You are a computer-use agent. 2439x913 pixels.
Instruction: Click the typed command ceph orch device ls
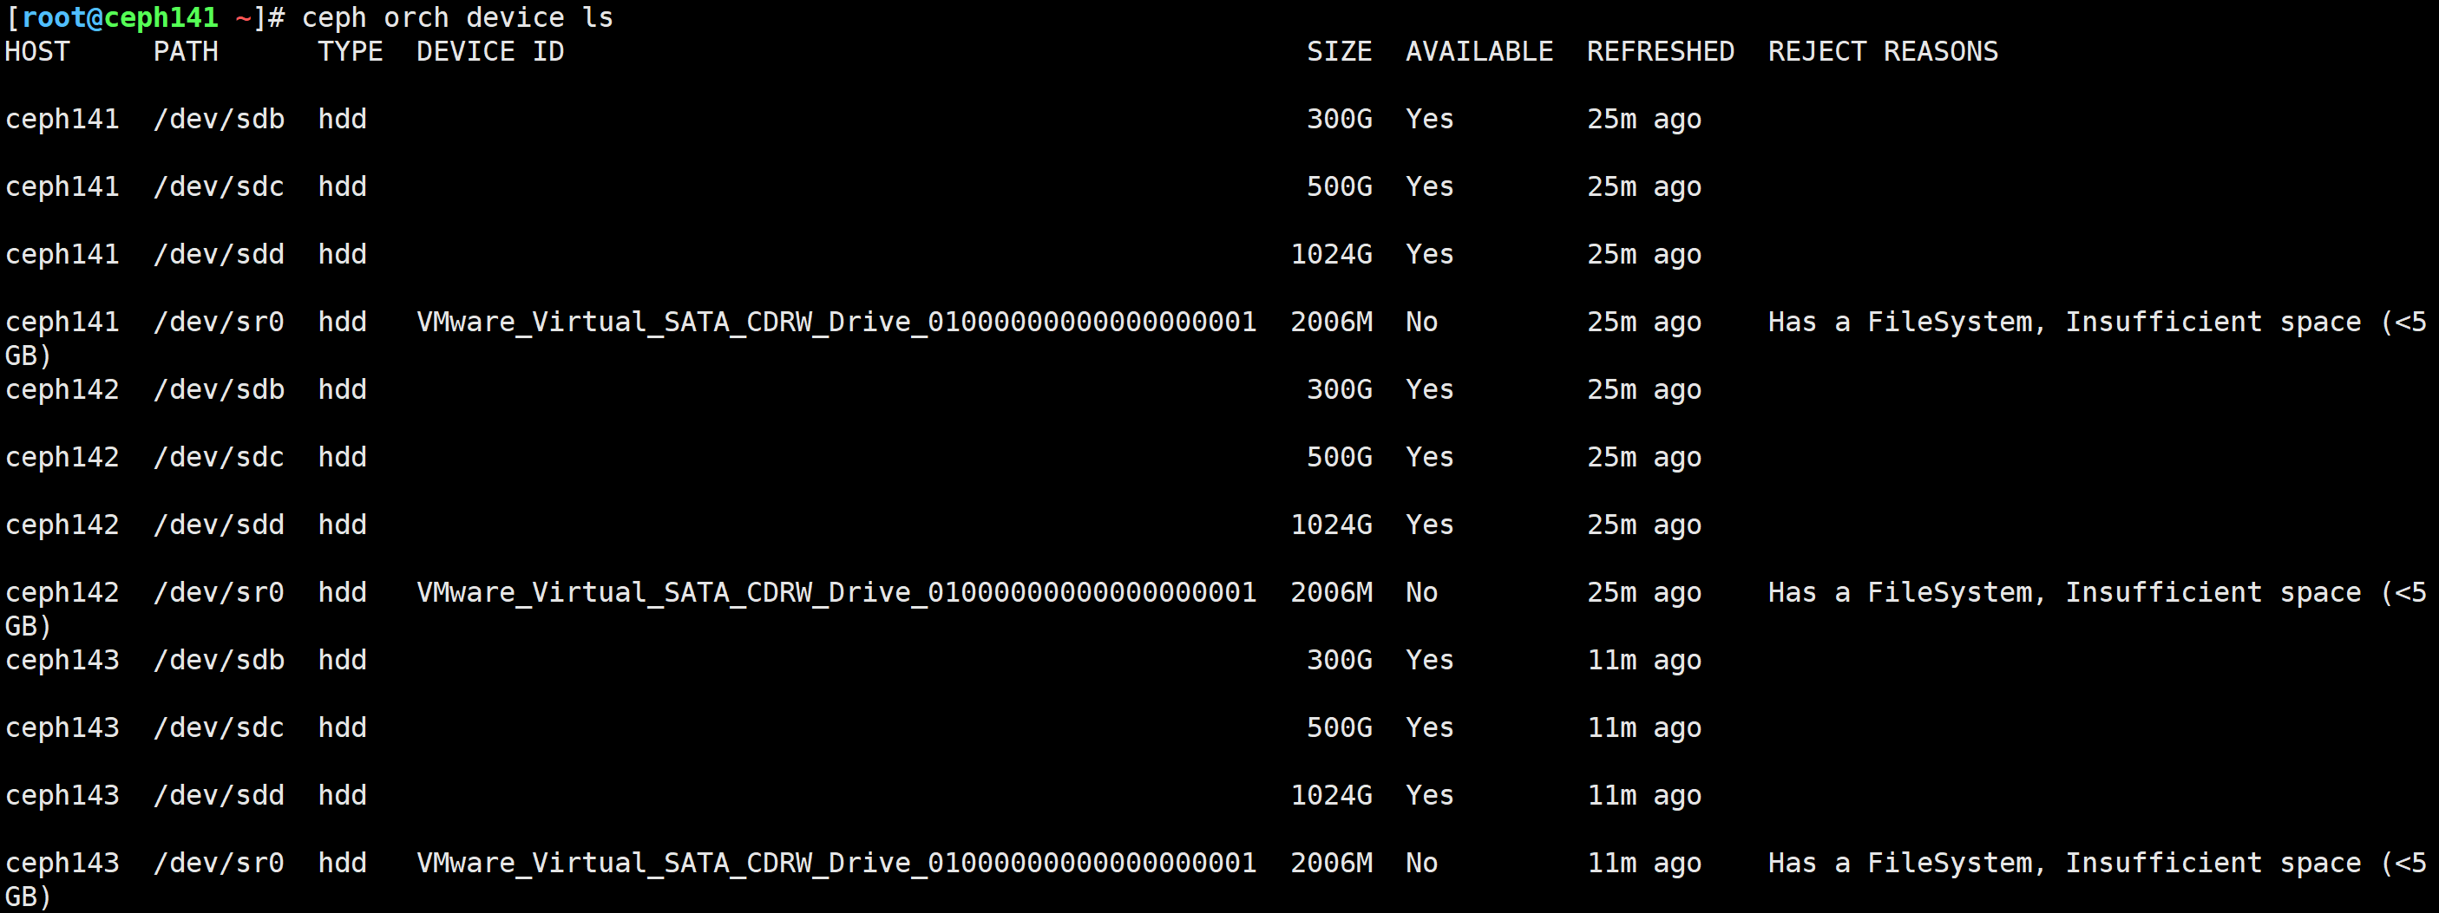click(x=456, y=17)
